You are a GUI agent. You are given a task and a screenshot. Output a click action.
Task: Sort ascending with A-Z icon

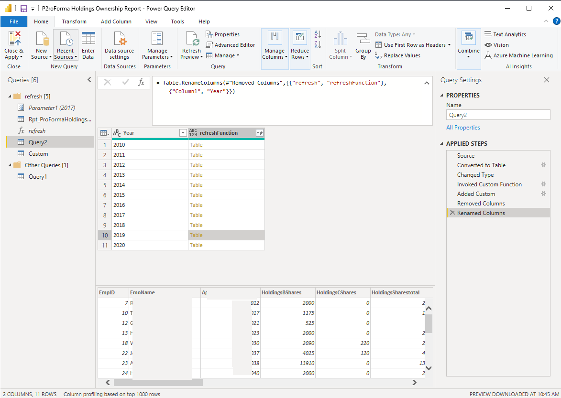coord(318,34)
